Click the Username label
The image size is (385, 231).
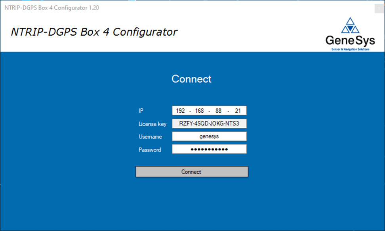150,137
